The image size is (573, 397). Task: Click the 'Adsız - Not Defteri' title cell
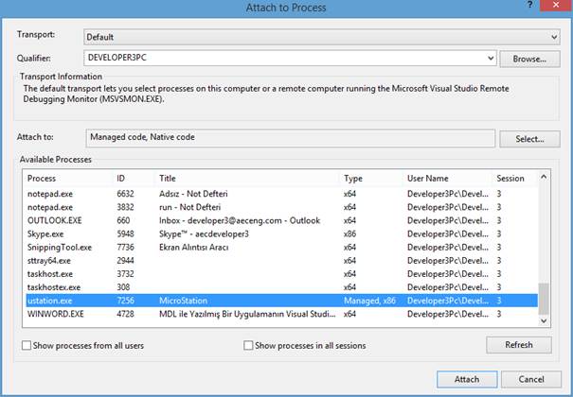click(x=193, y=194)
